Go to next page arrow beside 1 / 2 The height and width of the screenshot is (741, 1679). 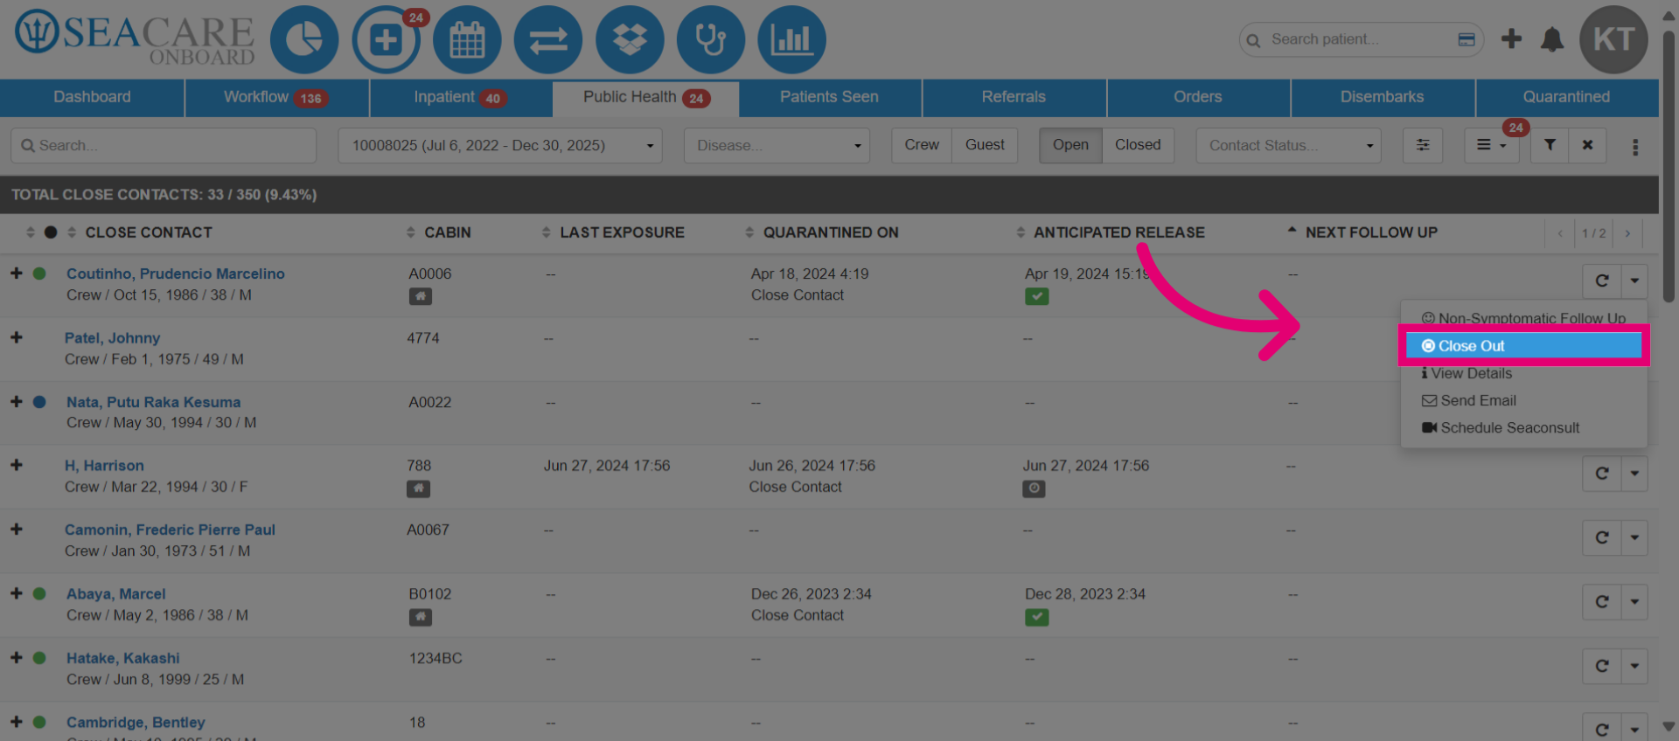(x=1627, y=233)
